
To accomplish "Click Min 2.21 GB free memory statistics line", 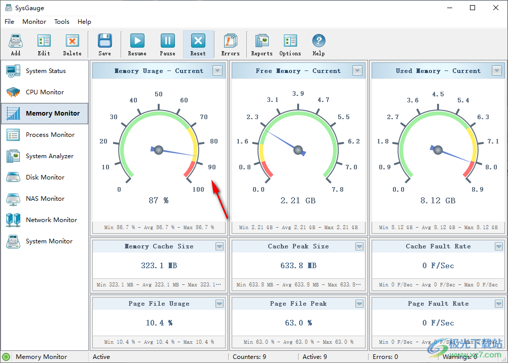I will click(299, 228).
